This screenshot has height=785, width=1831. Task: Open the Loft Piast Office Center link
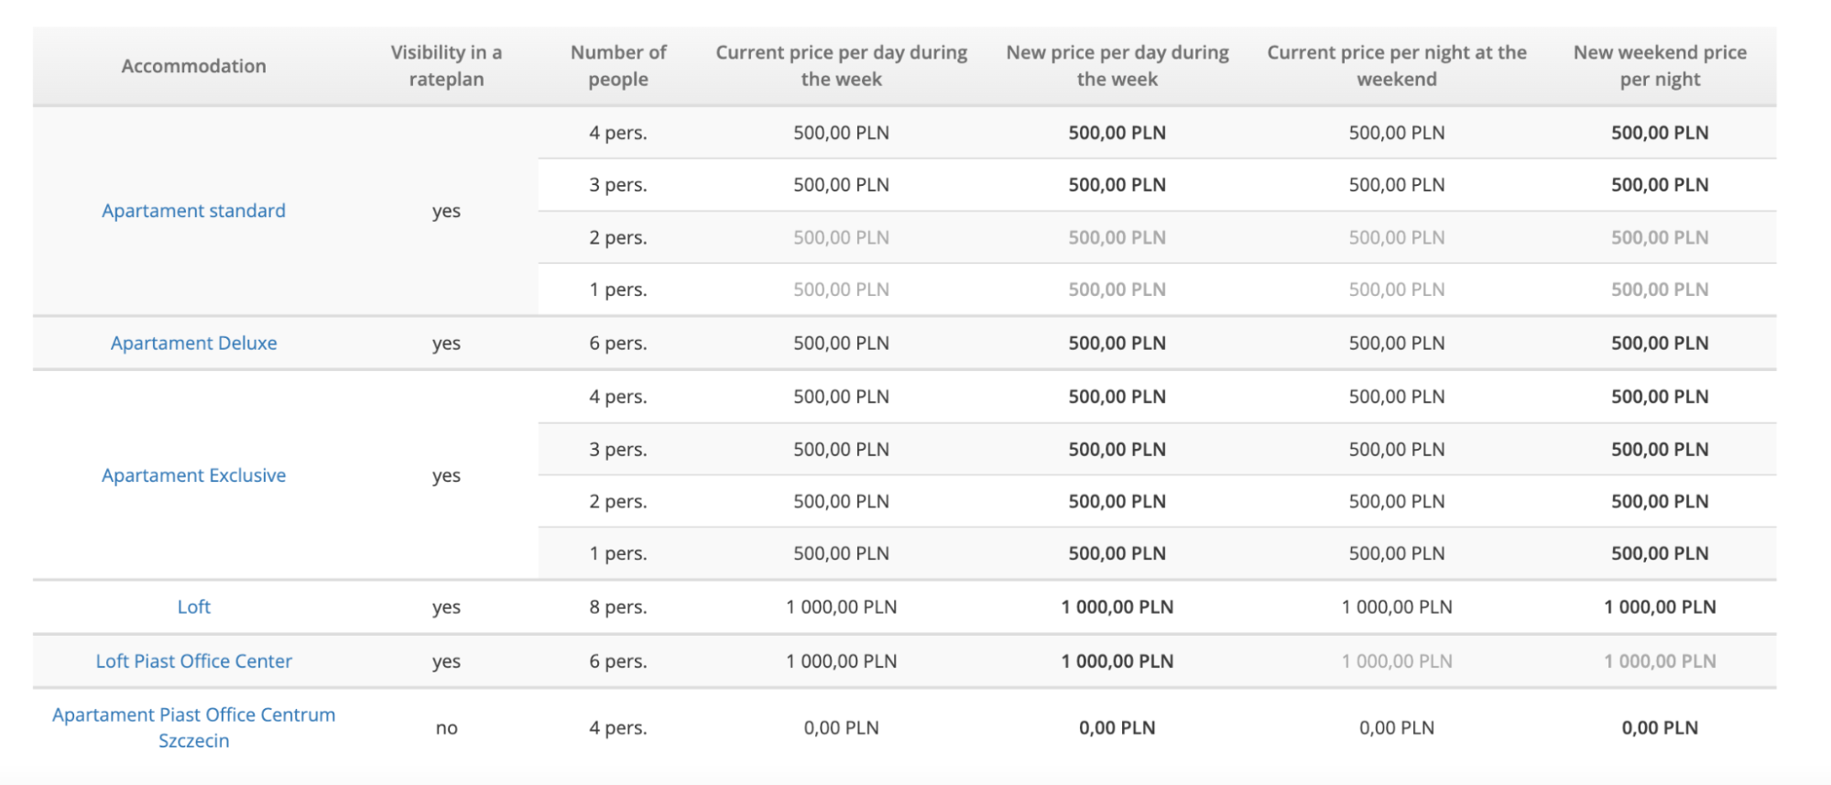pyautogui.click(x=193, y=661)
